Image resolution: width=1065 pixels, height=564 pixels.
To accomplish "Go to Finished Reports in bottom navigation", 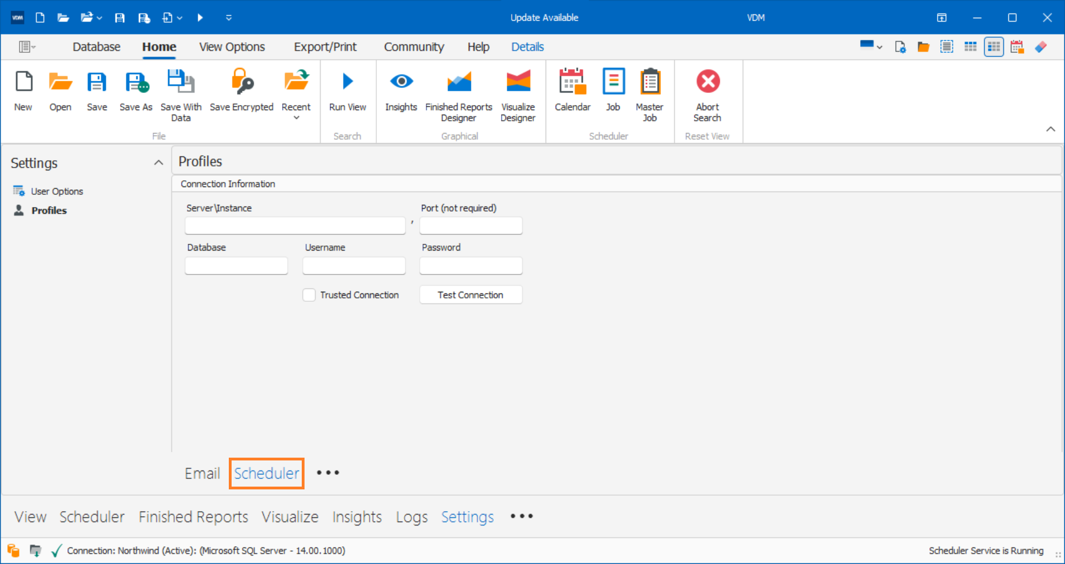I will (x=193, y=517).
